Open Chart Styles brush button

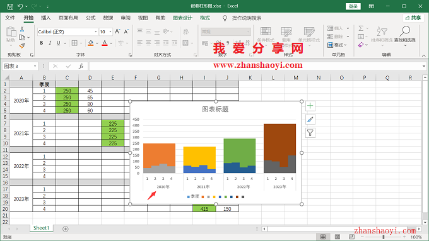(x=310, y=120)
